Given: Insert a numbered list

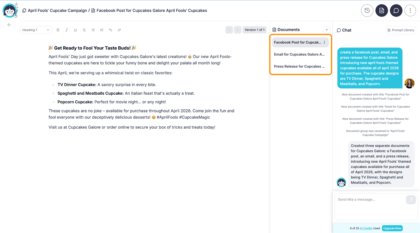Looking at the screenshot, I should [102, 30].
